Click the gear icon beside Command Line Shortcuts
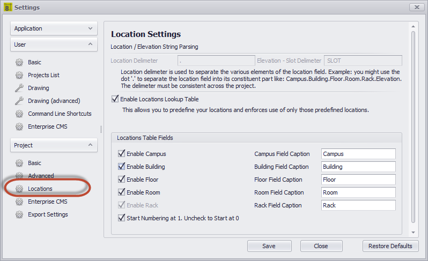 coord(19,114)
